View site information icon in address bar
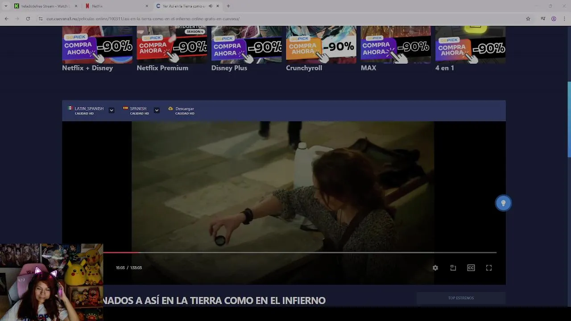The height and width of the screenshot is (321, 571). click(41, 19)
